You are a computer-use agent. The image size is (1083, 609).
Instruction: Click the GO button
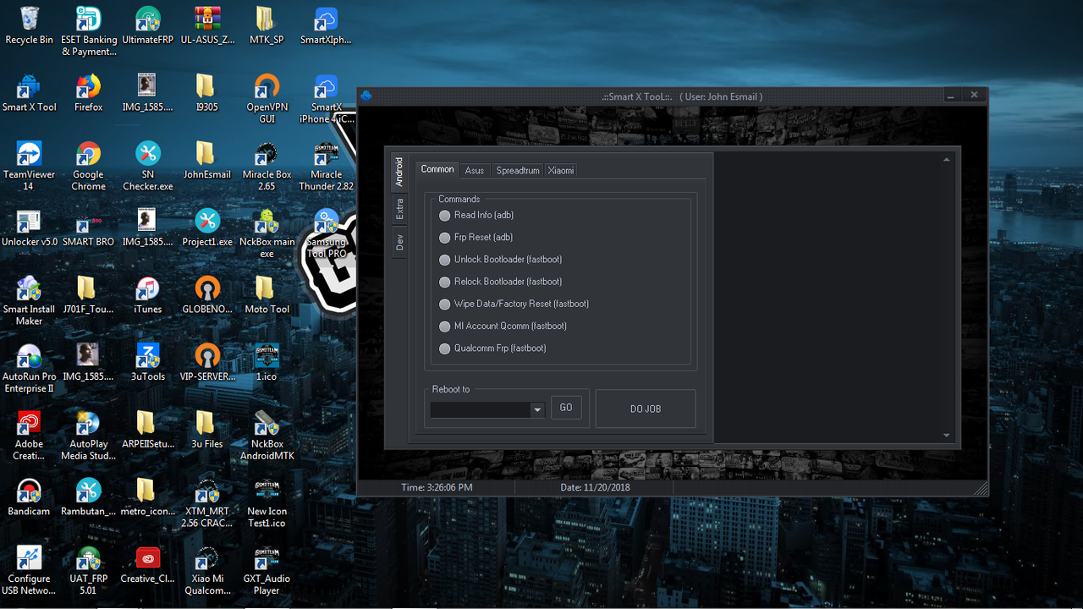(x=566, y=408)
